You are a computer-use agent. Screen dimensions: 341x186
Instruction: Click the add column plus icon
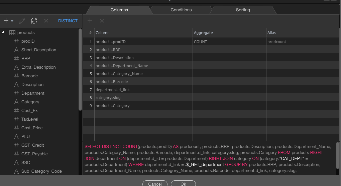(90, 21)
